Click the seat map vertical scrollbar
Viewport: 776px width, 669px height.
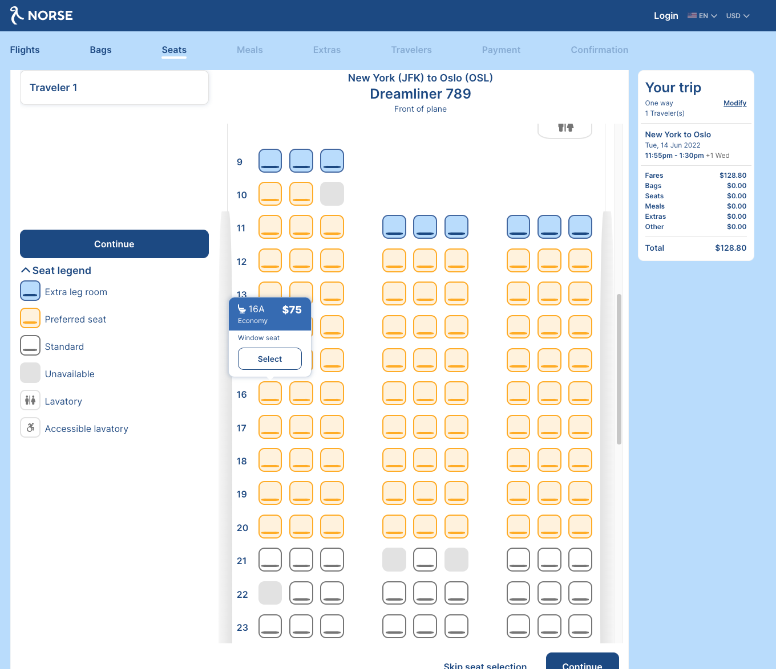pyautogui.click(x=619, y=369)
